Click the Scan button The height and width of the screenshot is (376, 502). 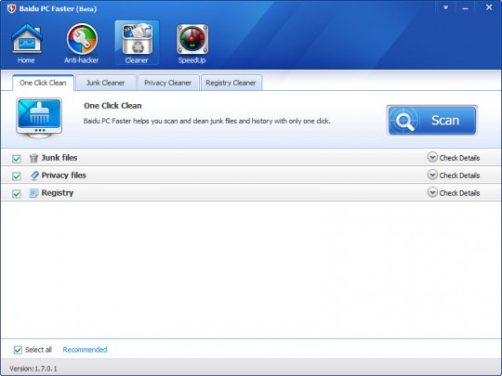(x=432, y=121)
